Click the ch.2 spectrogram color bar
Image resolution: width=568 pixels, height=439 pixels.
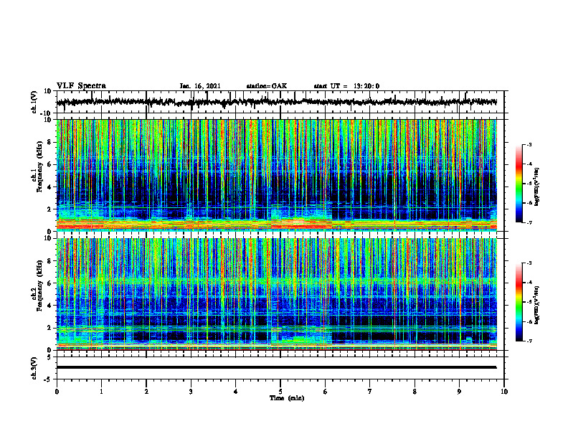[x=519, y=302]
